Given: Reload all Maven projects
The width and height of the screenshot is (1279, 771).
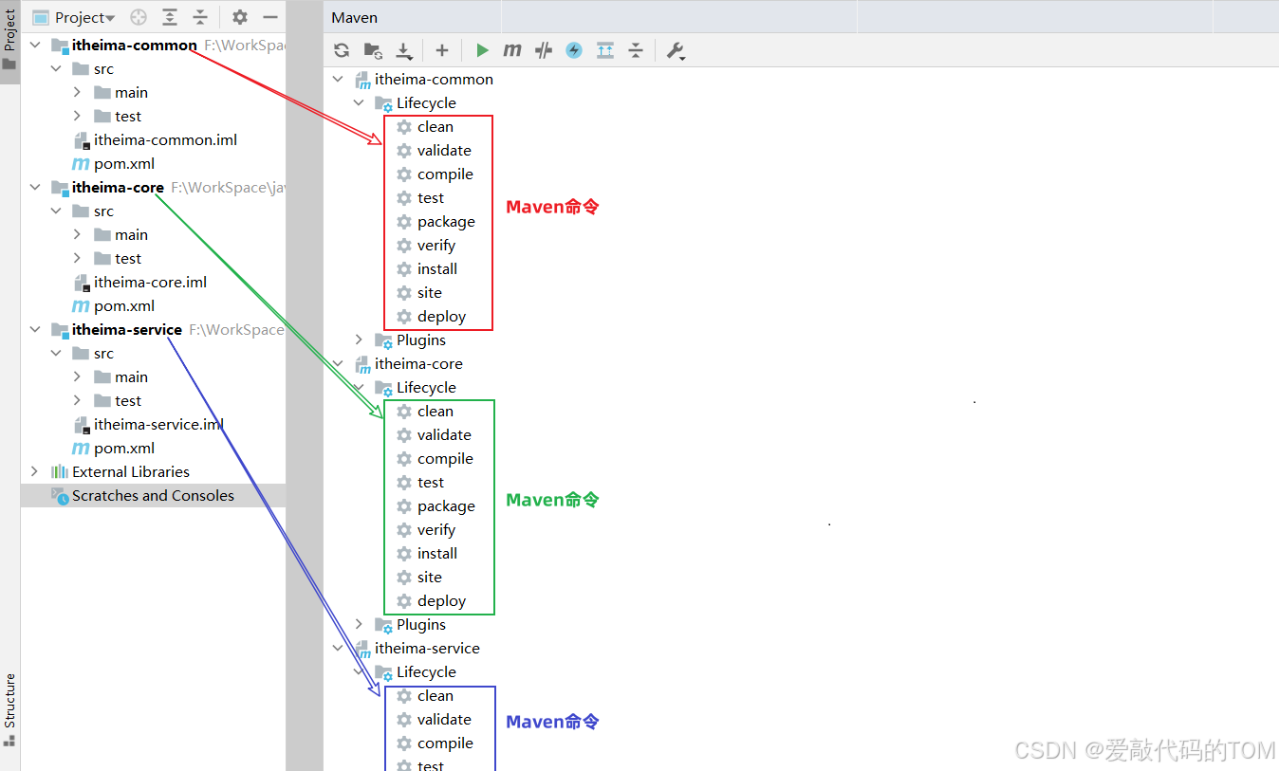Looking at the screenshot, I should (x=342, y=51).
